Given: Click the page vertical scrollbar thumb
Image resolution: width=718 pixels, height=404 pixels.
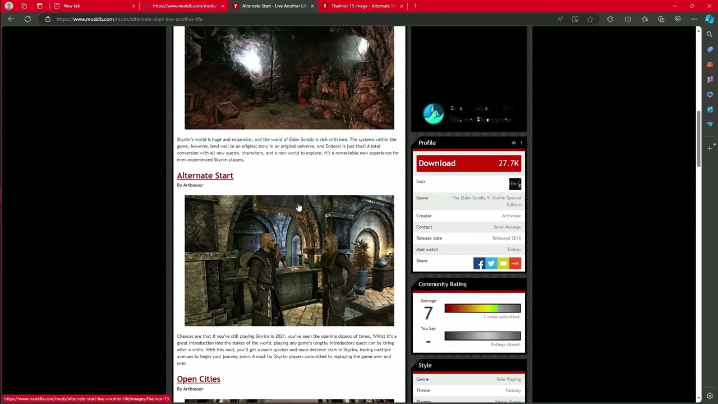Looking at the screenshot, I should point(698,139).
